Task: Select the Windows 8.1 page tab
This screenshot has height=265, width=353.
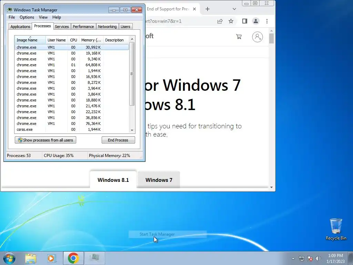Action: click(113, 180)
